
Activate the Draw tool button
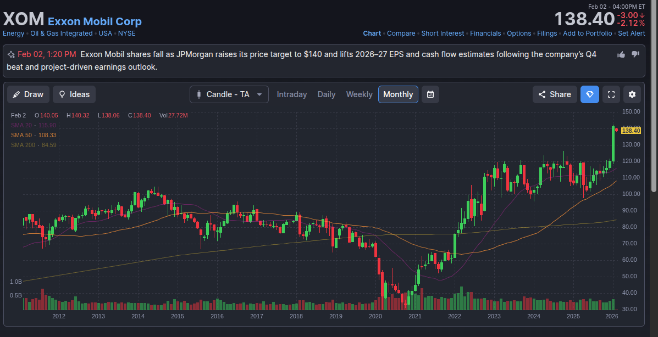(x=28, y=94)
